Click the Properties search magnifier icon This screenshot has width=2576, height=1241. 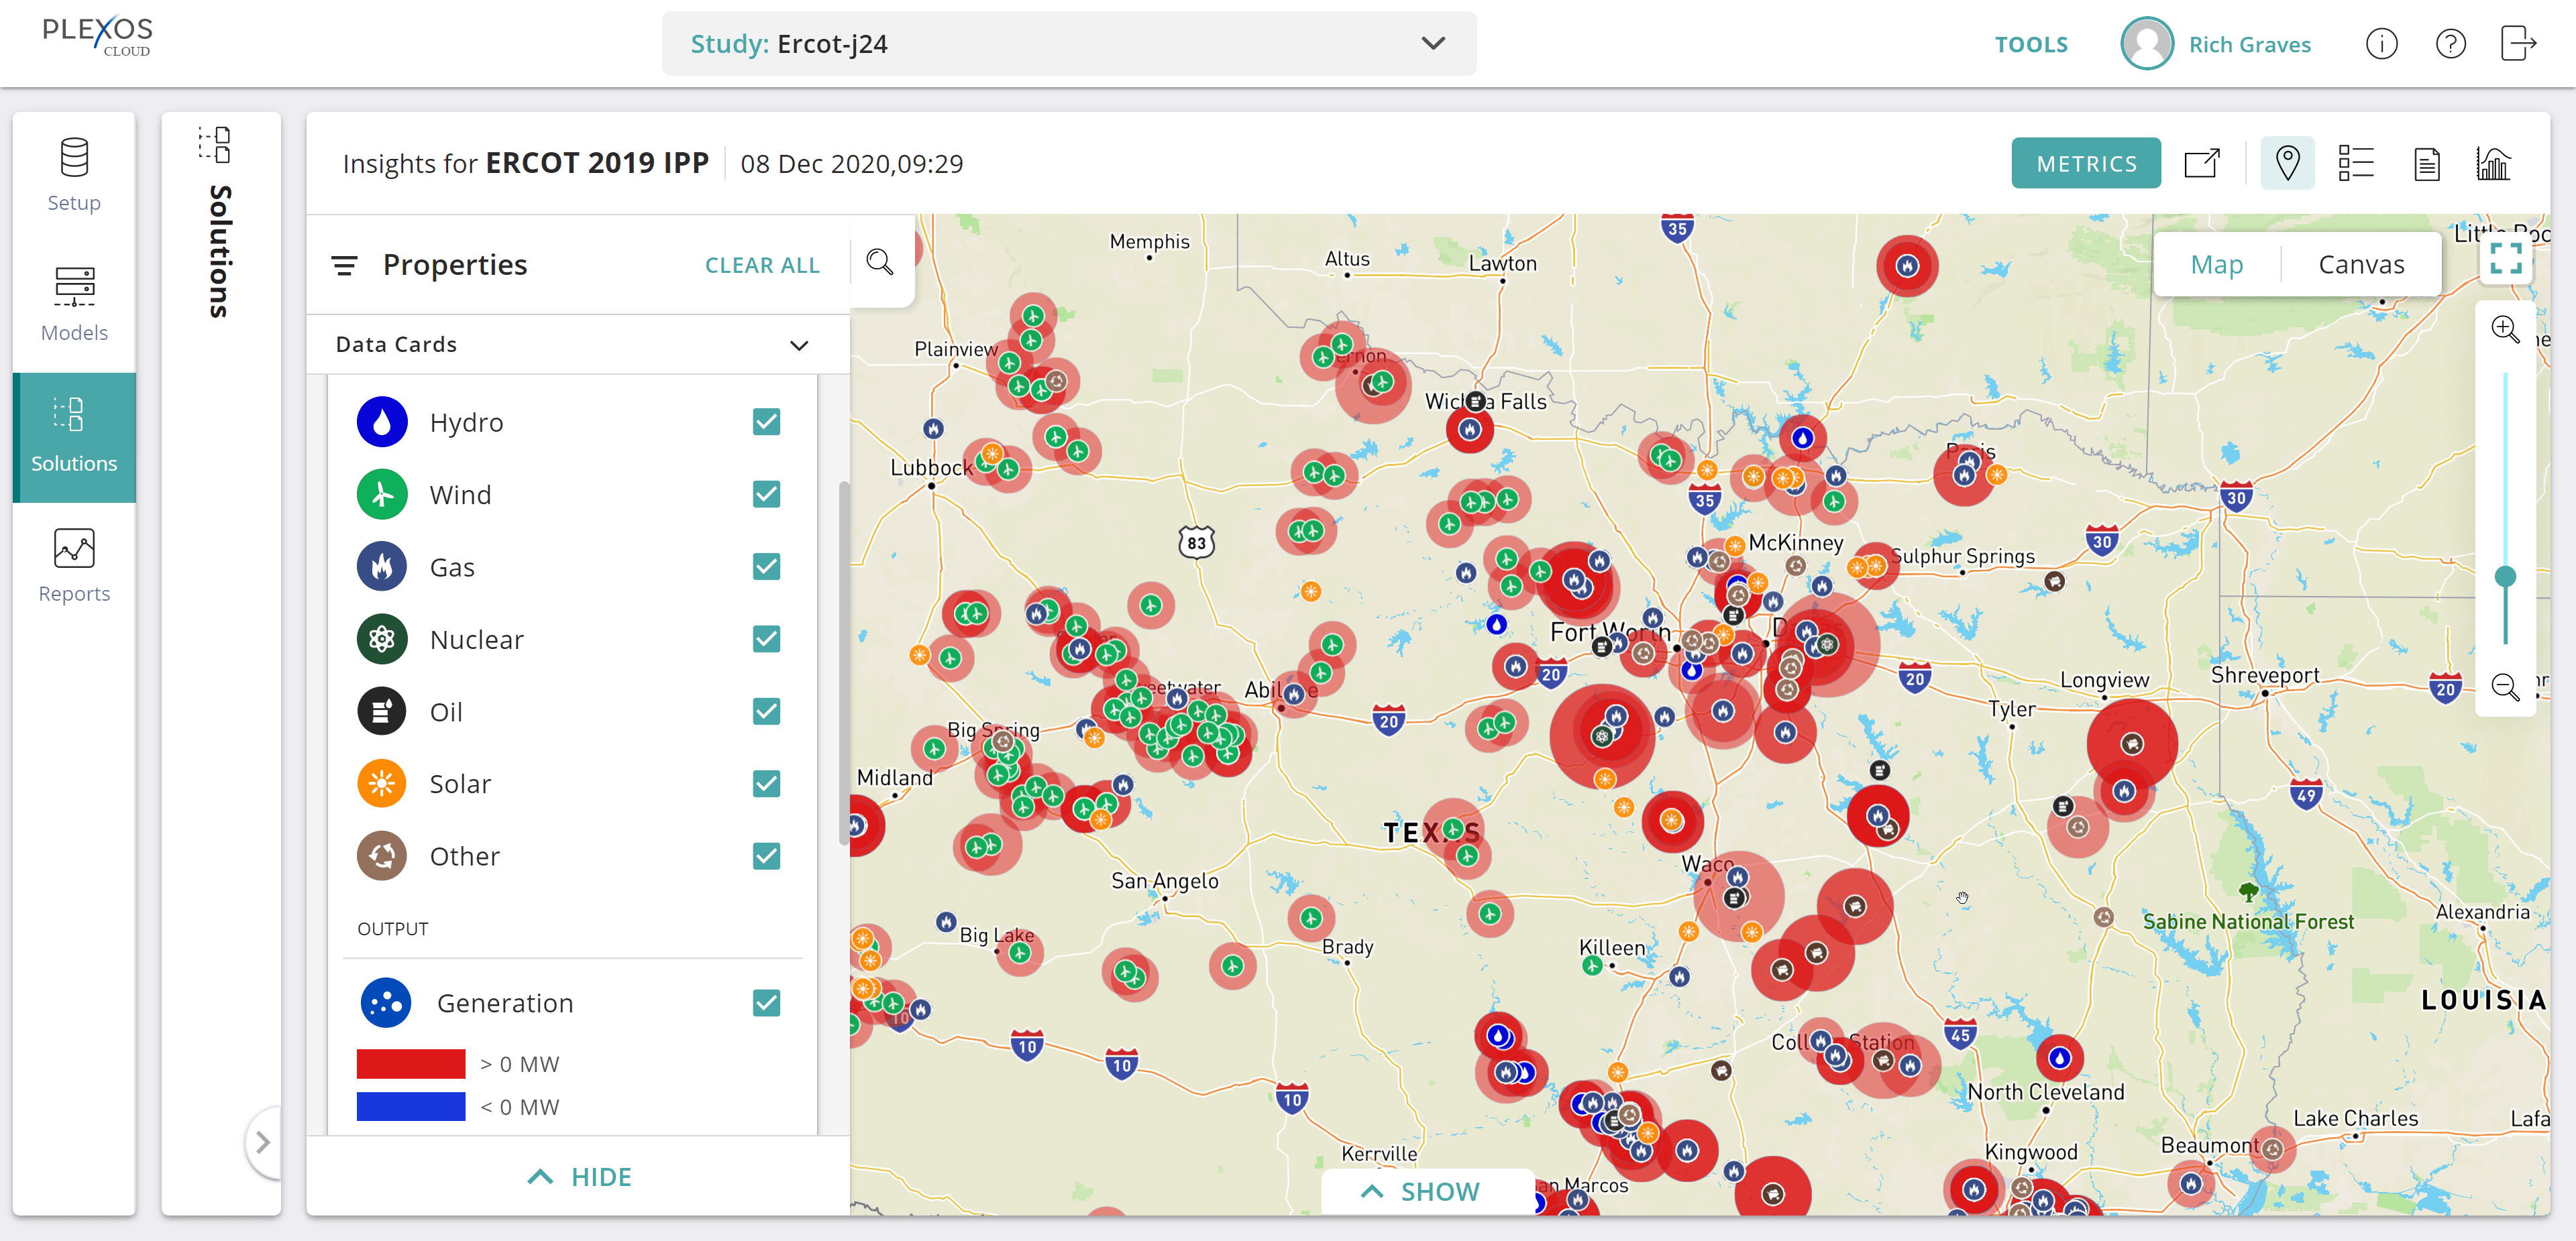pos(879,261)
